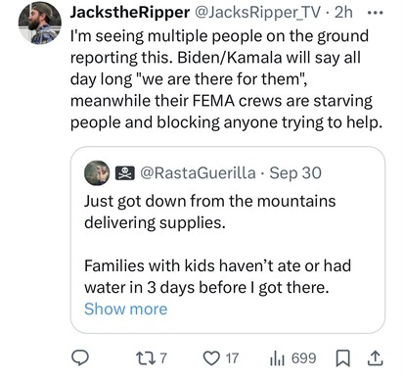The height and width of the screenshot is (380, 404).
Task: Click the quoted tweet's small avatar
Action: (97, 173)
